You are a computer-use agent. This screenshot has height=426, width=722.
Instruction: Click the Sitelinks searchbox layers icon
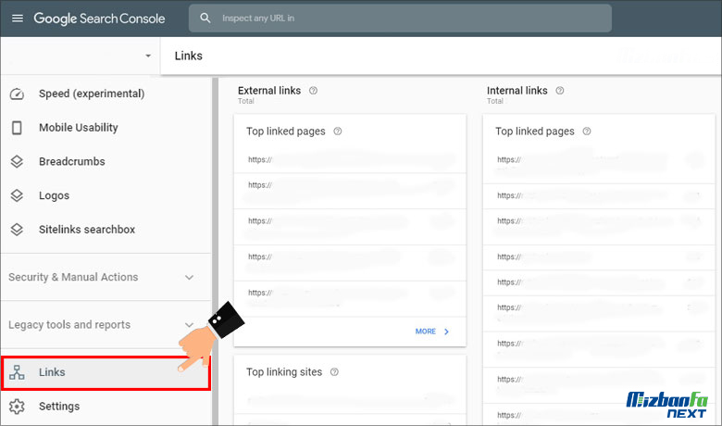click(17, 230)
